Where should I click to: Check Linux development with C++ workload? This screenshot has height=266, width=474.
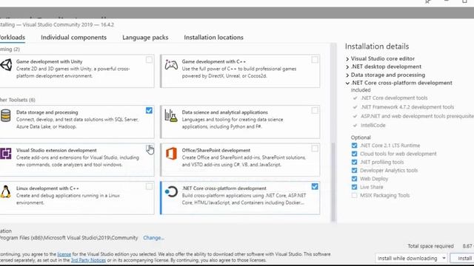coord(149,186)
